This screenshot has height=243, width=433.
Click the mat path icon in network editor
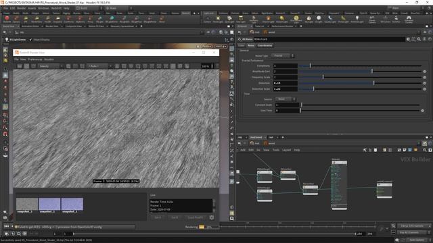[252, 143]
